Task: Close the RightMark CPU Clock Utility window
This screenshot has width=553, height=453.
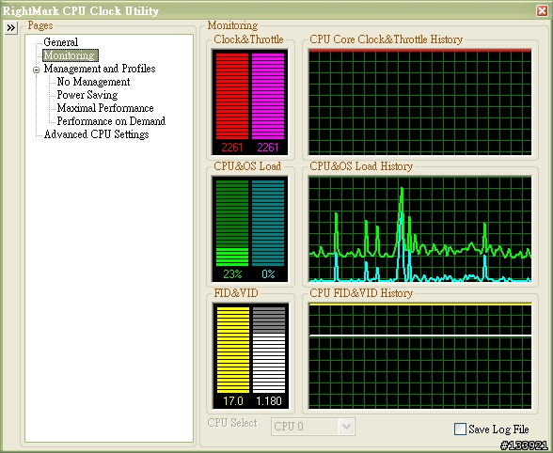Action: [542, 11]
